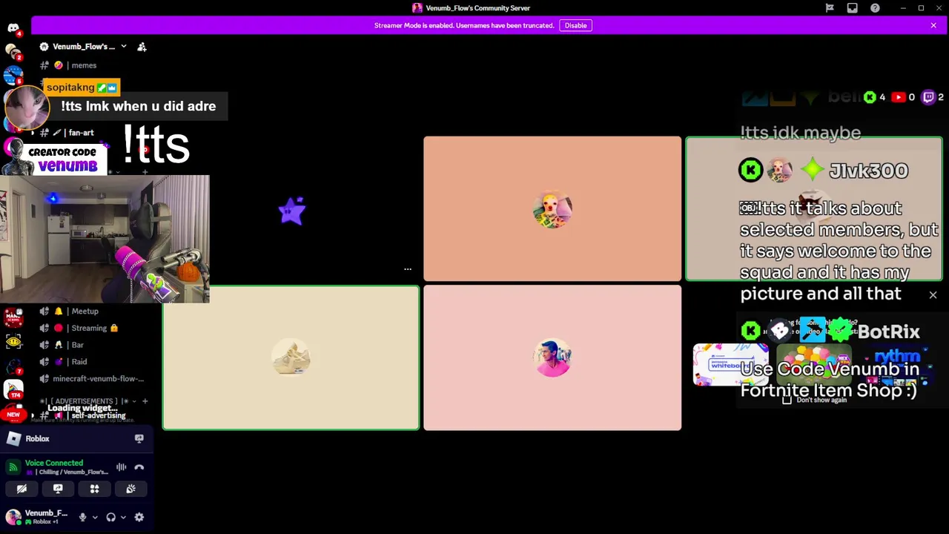This screenshot has height=534, width=949.
Task: Click the NEW unread indicator in server list
Action: click(x=13, y=415)
